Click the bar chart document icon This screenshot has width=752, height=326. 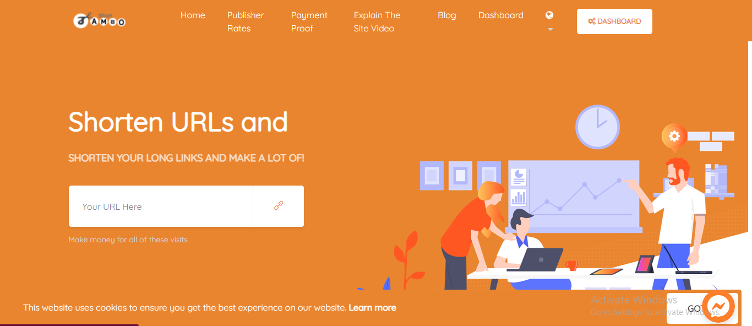518,197
